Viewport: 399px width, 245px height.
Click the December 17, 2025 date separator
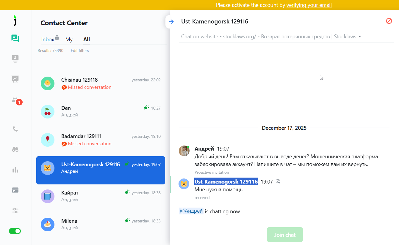tap(284, 128)
